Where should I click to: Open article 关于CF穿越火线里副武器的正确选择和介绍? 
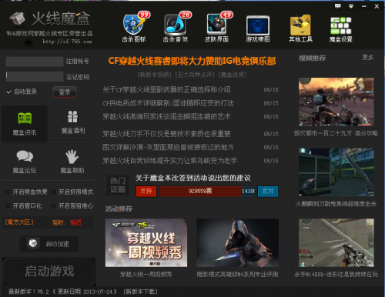pyautogui.click(x=166, y=89)
